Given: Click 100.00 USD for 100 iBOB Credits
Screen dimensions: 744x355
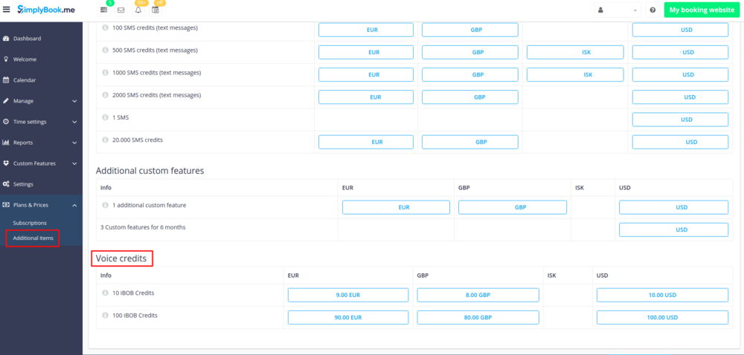Looking at the screenshot, I should point(661,317).
